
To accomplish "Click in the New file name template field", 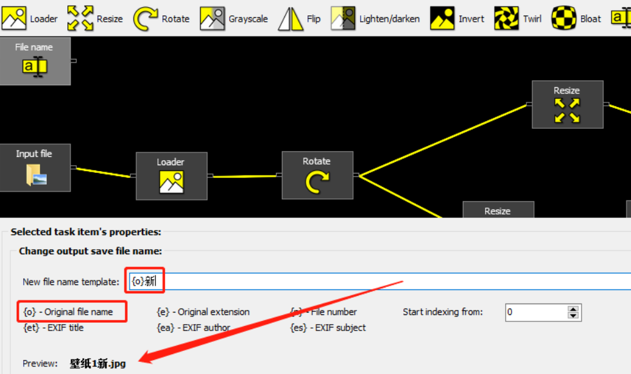I will pyautogui.click(x=380, y=281).
